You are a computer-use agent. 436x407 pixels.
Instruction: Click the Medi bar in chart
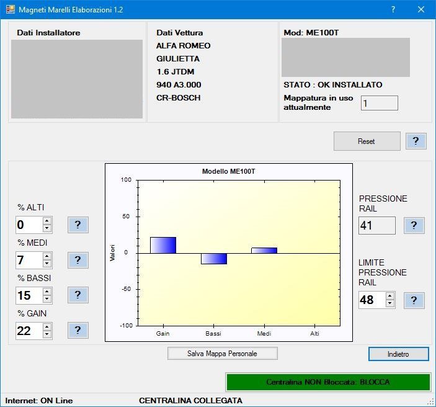(264, 251)
